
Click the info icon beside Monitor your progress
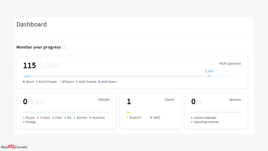(x=64, y=47)
